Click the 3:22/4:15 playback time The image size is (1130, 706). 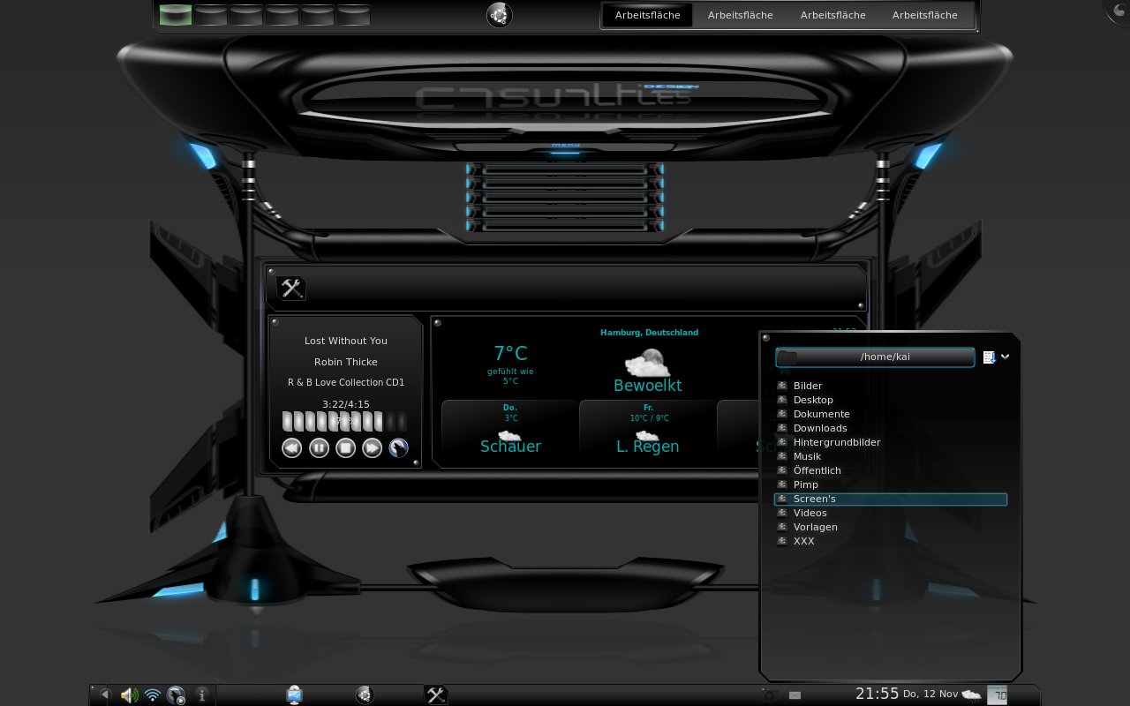pyautogui.click(x=346, y=404)
